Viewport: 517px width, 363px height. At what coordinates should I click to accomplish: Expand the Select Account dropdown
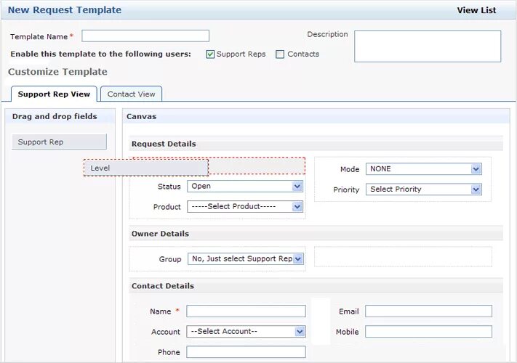(246, 331)
